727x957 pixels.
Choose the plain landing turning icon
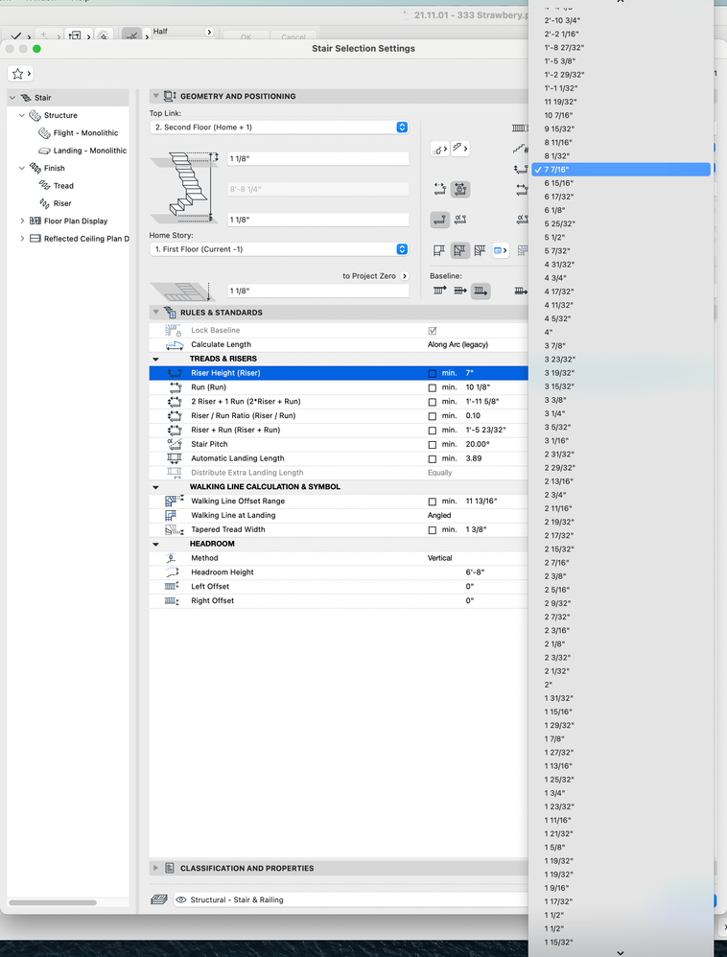click(439, 250)
